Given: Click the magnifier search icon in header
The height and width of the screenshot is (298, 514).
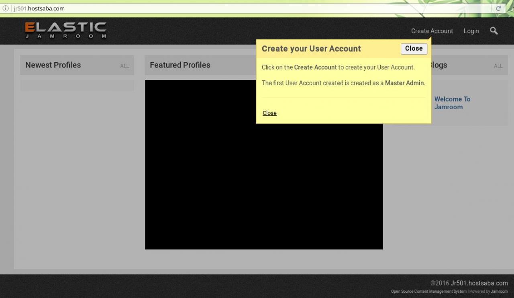Looking at the screenshot, I should point(494,31).
